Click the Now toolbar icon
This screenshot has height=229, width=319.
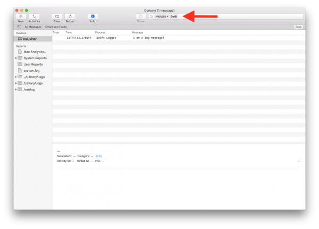tap(21, 17)
